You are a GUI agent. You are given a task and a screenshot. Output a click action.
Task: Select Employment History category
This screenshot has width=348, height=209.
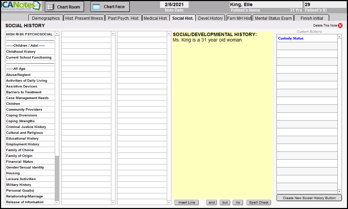pyautogui.click(x=22, y=144)
